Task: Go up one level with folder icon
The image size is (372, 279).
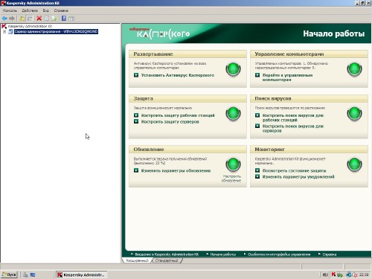Action: point(22,19)
